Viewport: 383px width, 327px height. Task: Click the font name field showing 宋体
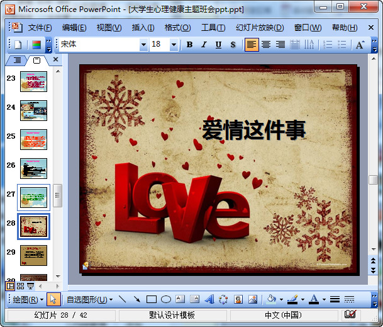(x=99, y=45)
